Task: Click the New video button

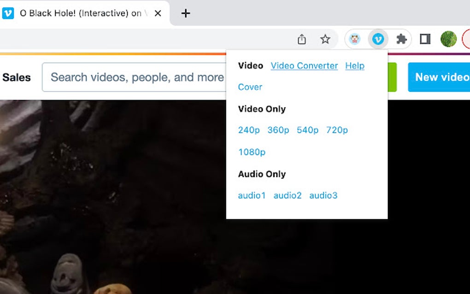Action: [x=439, y=77]
